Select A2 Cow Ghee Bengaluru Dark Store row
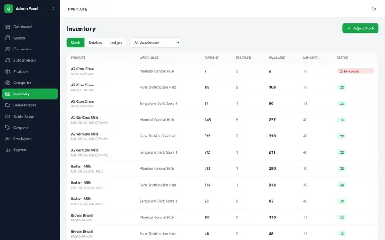 click(222, 104)
